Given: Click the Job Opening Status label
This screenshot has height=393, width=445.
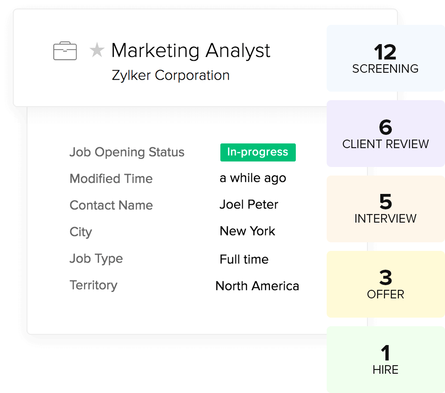Looking at the screenshot, I should coord(127,152).
